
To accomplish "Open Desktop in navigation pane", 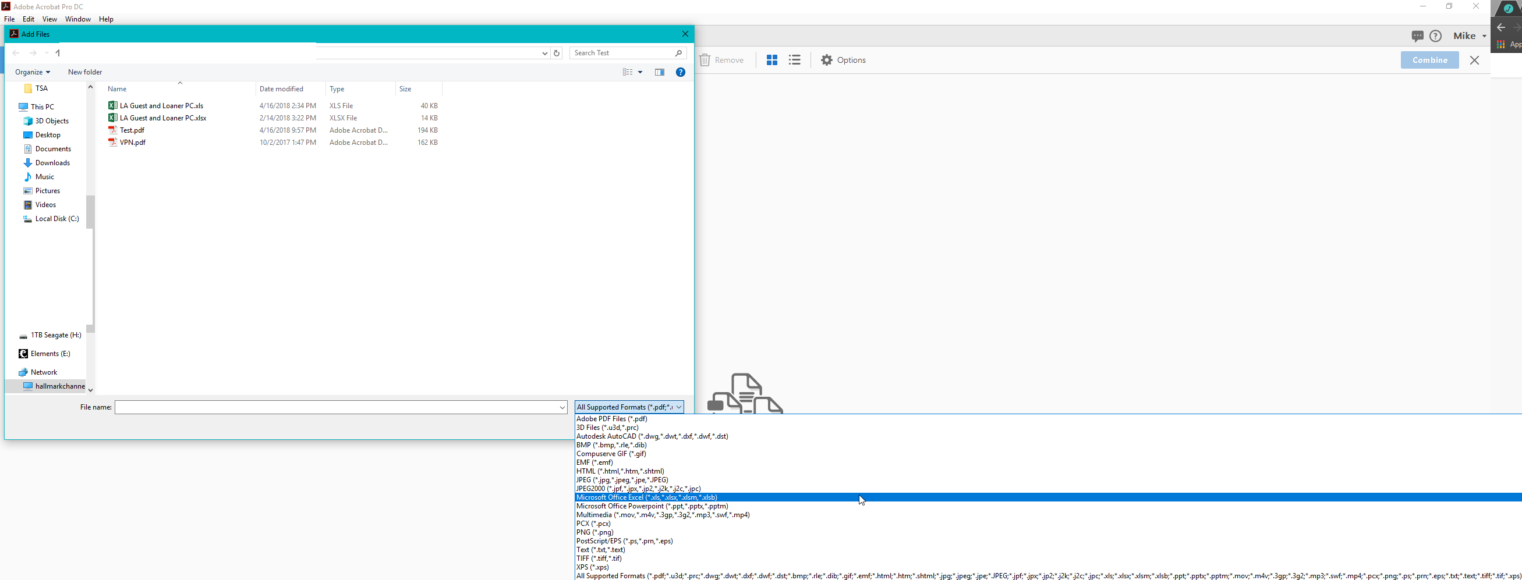I will click(x=42, y=135).
